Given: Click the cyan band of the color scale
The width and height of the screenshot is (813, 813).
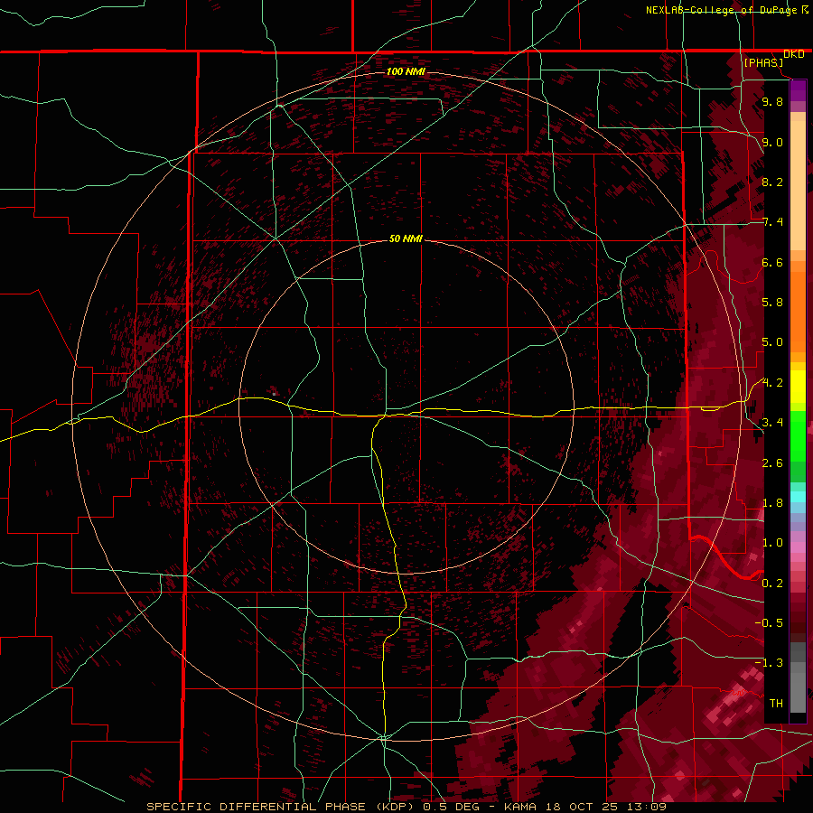Looking at the screenshot, I should 798,496.
